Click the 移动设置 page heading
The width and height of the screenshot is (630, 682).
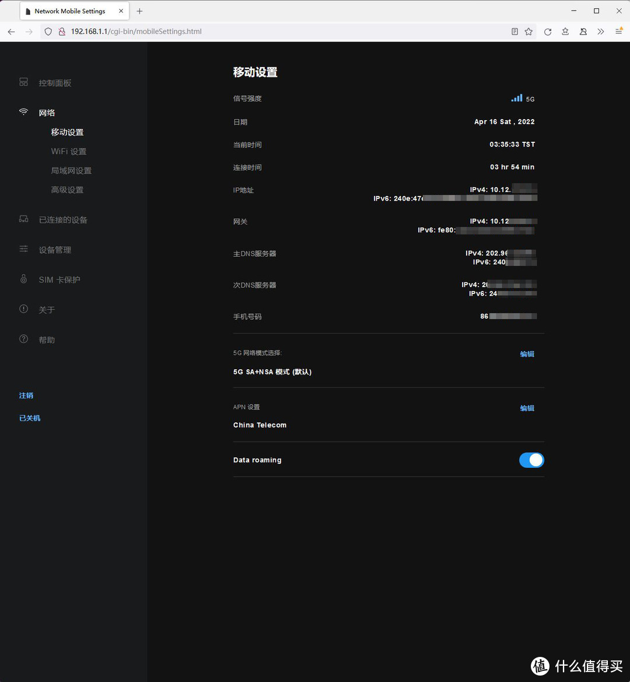click(256, 72)
